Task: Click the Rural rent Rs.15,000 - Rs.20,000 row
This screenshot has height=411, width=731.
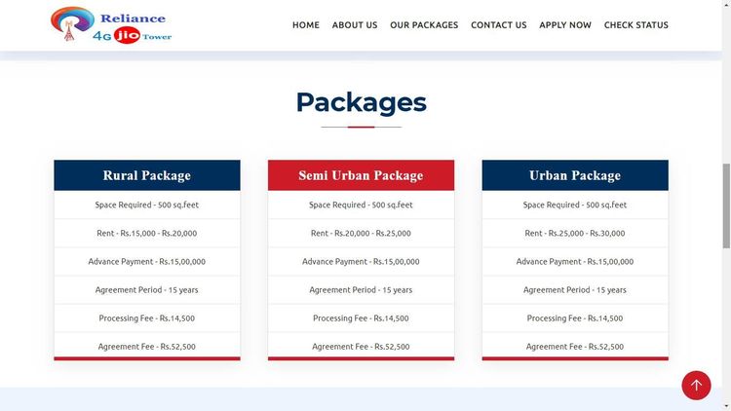Action: pyautogui.click(x=146, y=234)
